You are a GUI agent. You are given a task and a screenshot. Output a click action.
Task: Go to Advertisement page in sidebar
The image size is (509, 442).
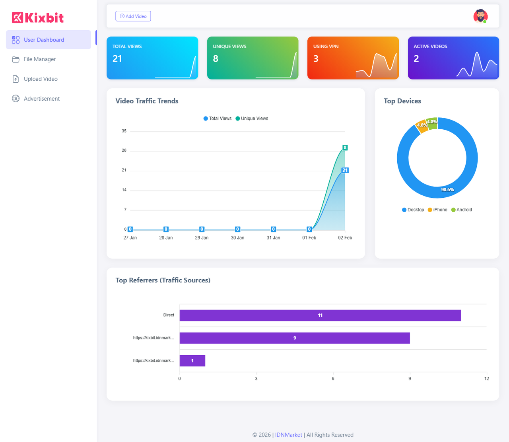[x=42, y=99]
